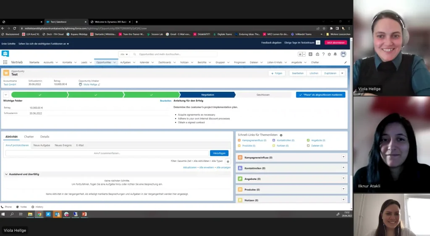Open the Kontaktrollen card dropdown arrow
Viewport: 430px width, 236px height.
[x=343, y=168]
